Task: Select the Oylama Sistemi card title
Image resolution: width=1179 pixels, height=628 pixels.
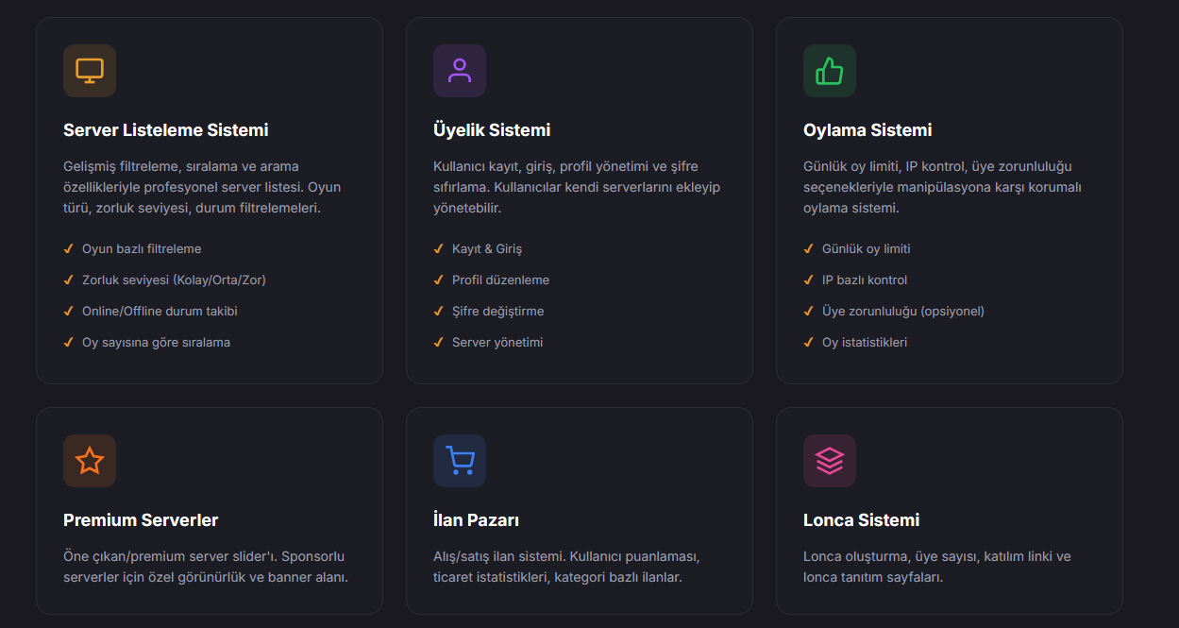Action: 867,130
